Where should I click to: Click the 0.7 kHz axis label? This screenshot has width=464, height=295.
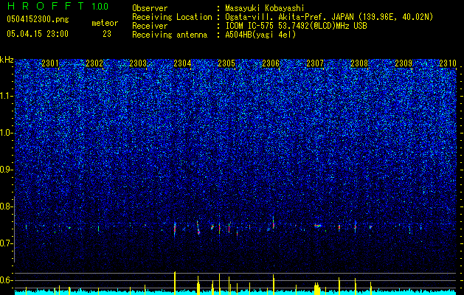pyautogui.click(x=7, y=243)
